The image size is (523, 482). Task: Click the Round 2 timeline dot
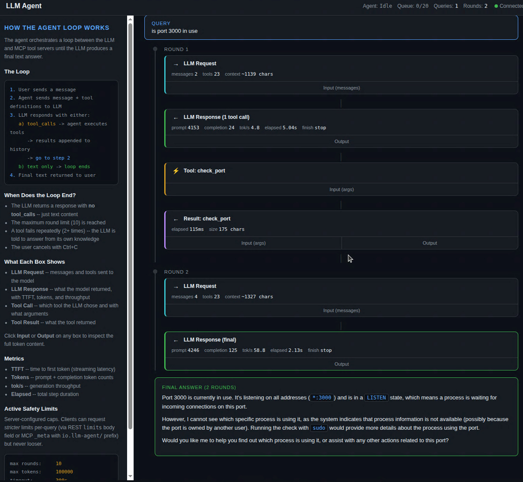[x=155, y=271]
